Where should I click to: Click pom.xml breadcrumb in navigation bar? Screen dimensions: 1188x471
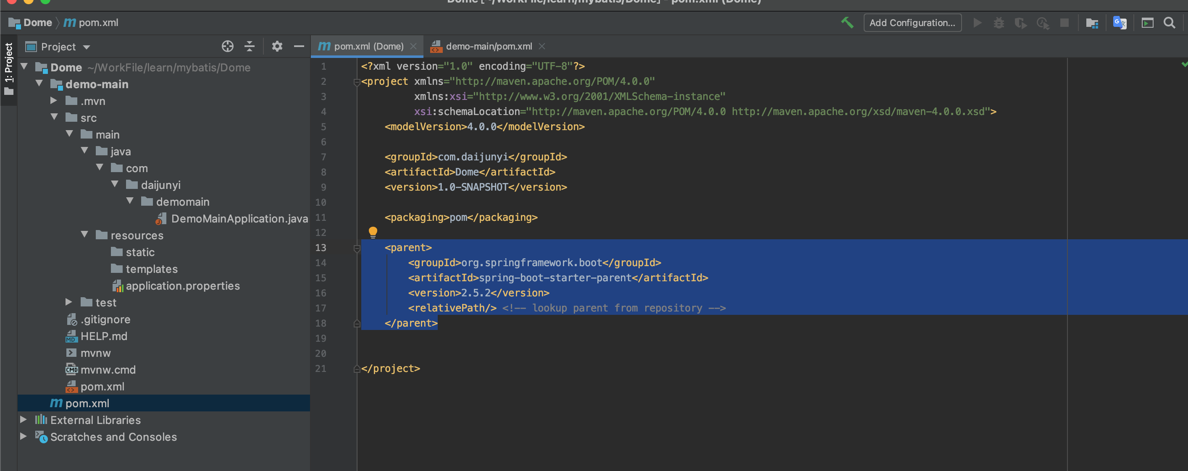91,23
